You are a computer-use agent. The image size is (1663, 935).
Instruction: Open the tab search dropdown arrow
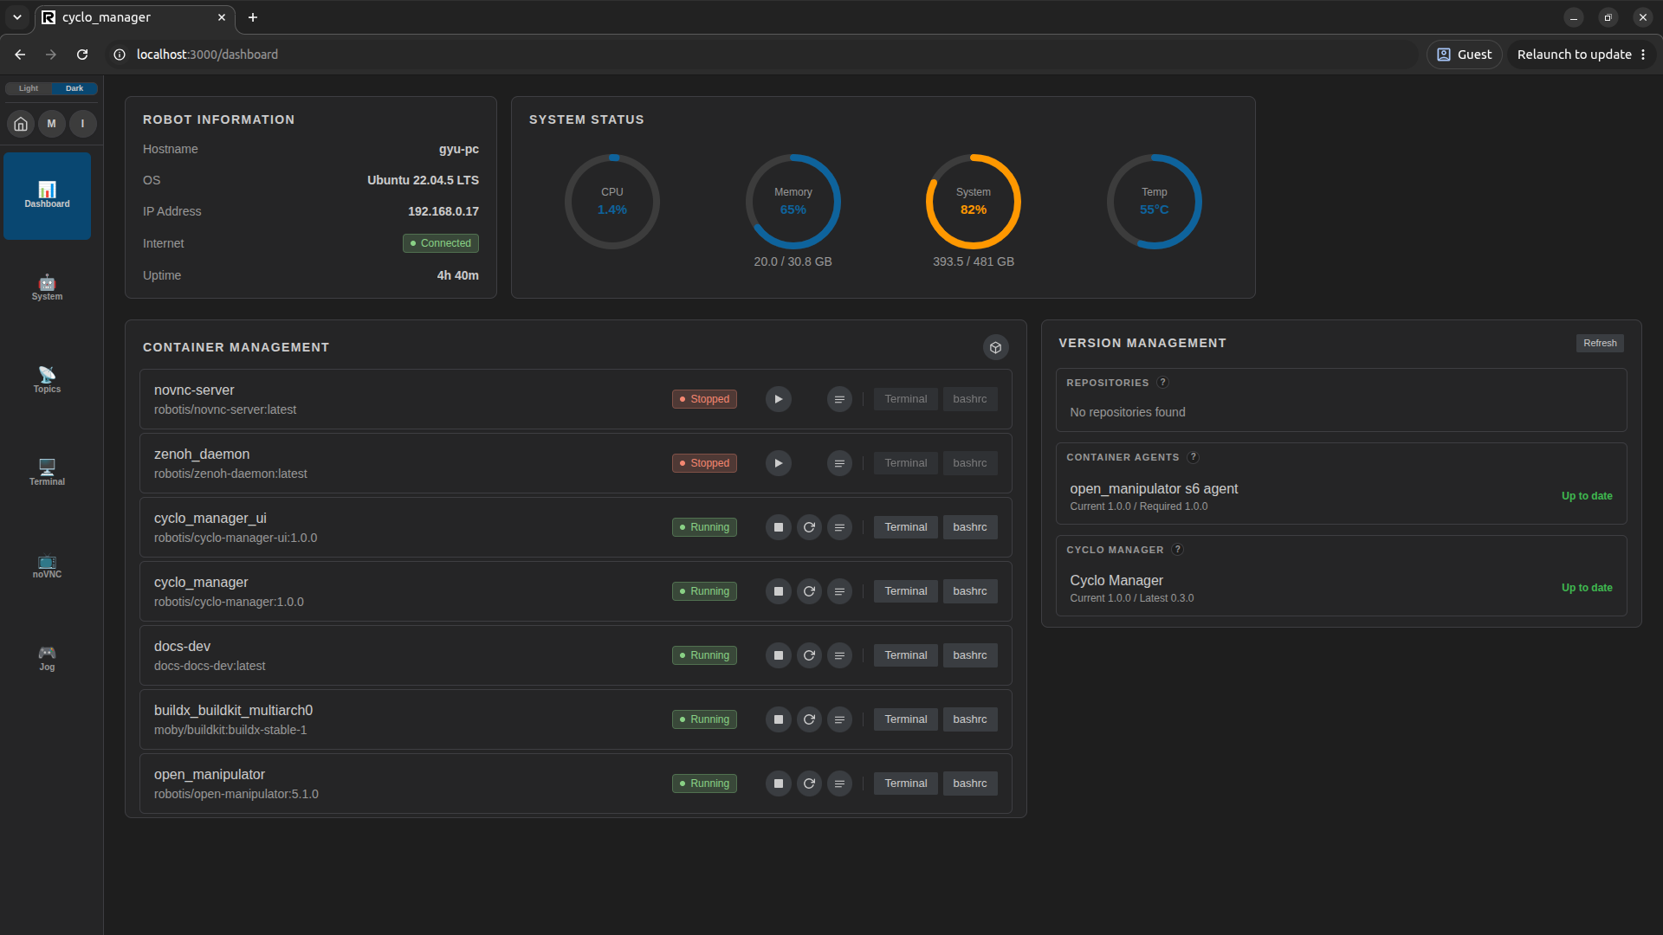[17, 17]
